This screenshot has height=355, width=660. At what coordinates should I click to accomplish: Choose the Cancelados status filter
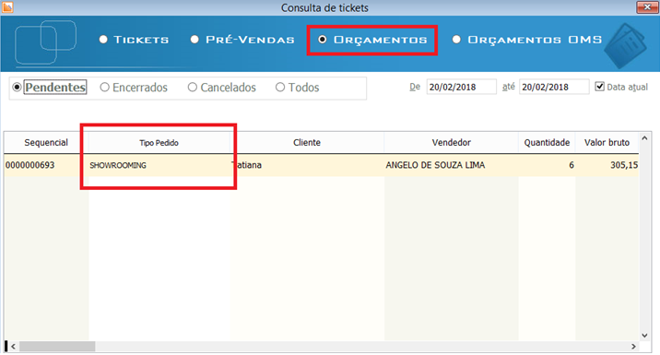click(x=222, y=88)
